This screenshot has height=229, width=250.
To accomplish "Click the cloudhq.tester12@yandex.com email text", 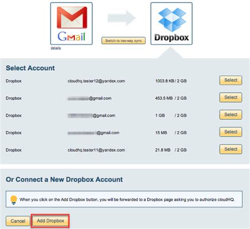I will pos(97,81).
